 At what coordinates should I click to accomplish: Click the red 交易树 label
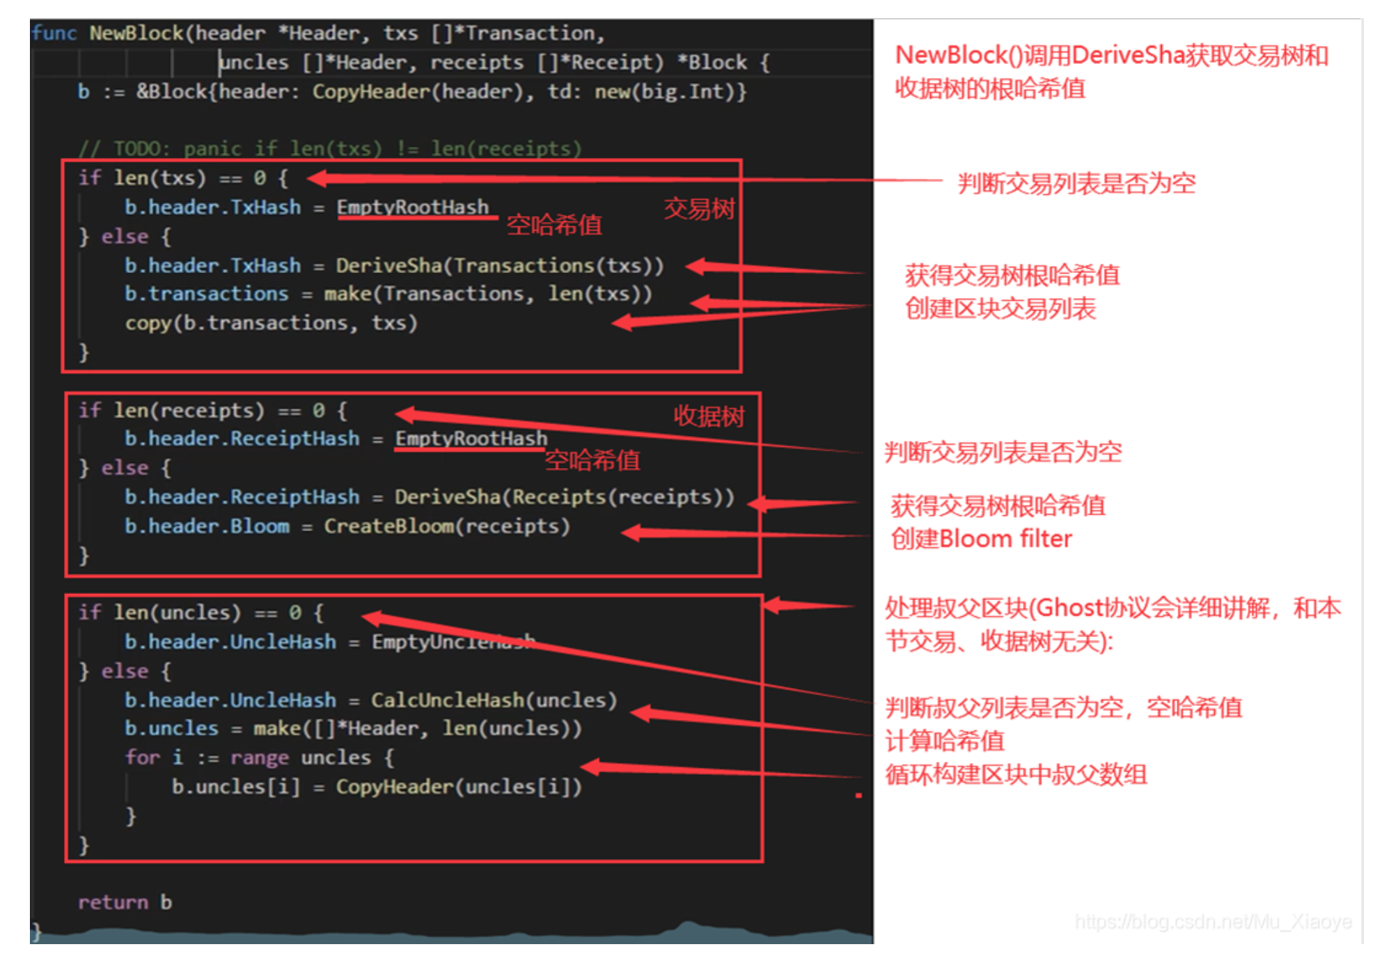(x=699, y=208)
